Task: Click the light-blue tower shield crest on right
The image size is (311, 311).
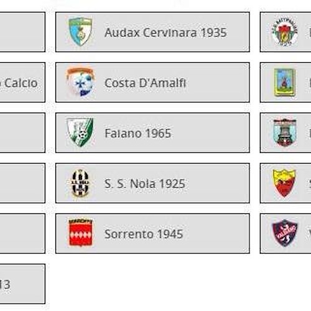Action: point(285,132)
